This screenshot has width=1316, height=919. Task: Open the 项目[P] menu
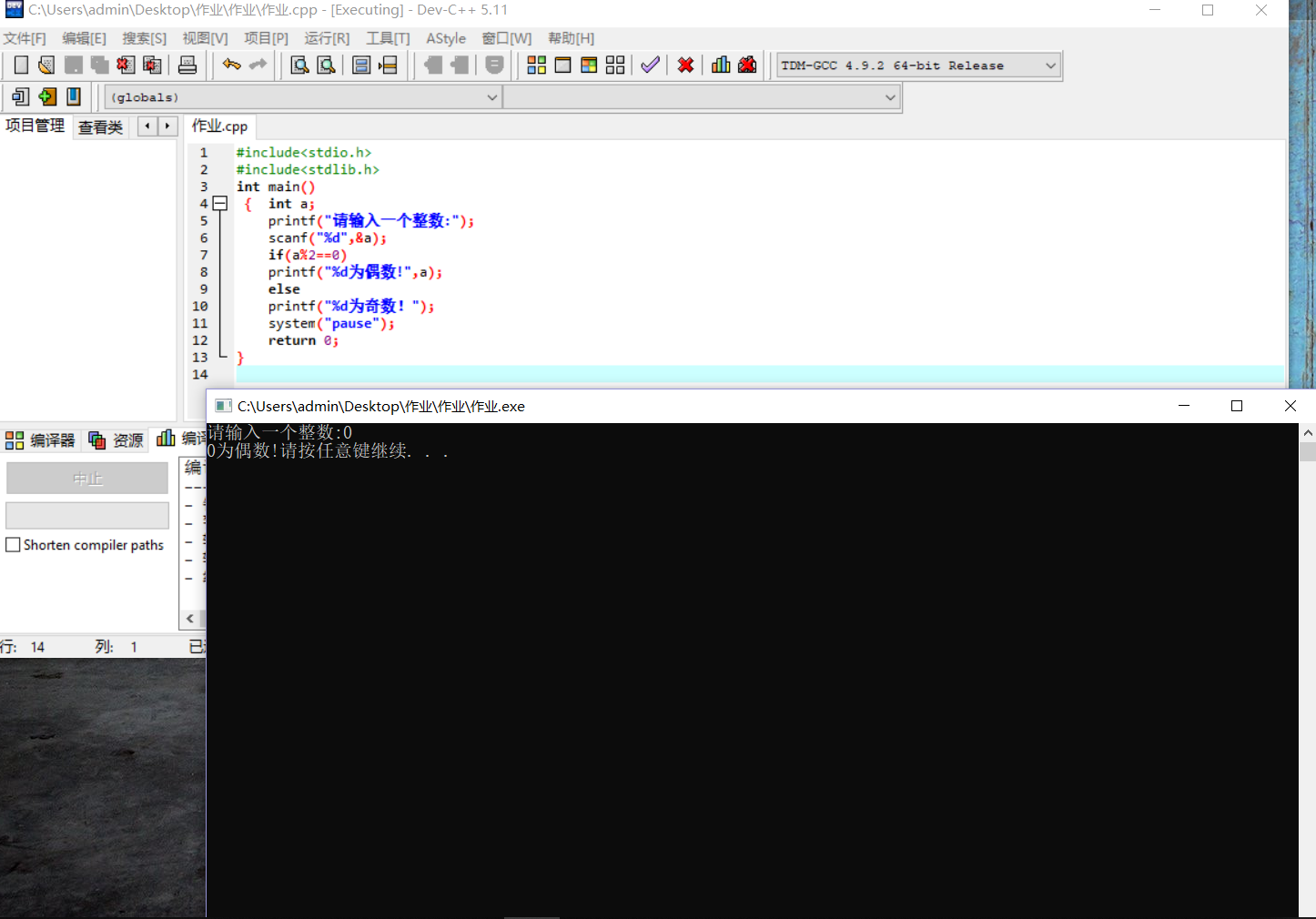coord(266,38)
